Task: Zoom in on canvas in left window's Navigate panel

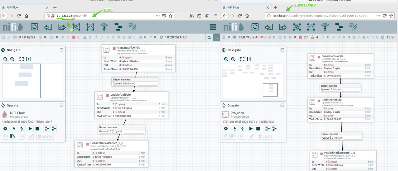Action: point(6,59)
